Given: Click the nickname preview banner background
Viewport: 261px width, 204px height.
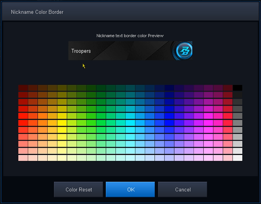Looking at the screenshot, I should click(x=130, y=50).
